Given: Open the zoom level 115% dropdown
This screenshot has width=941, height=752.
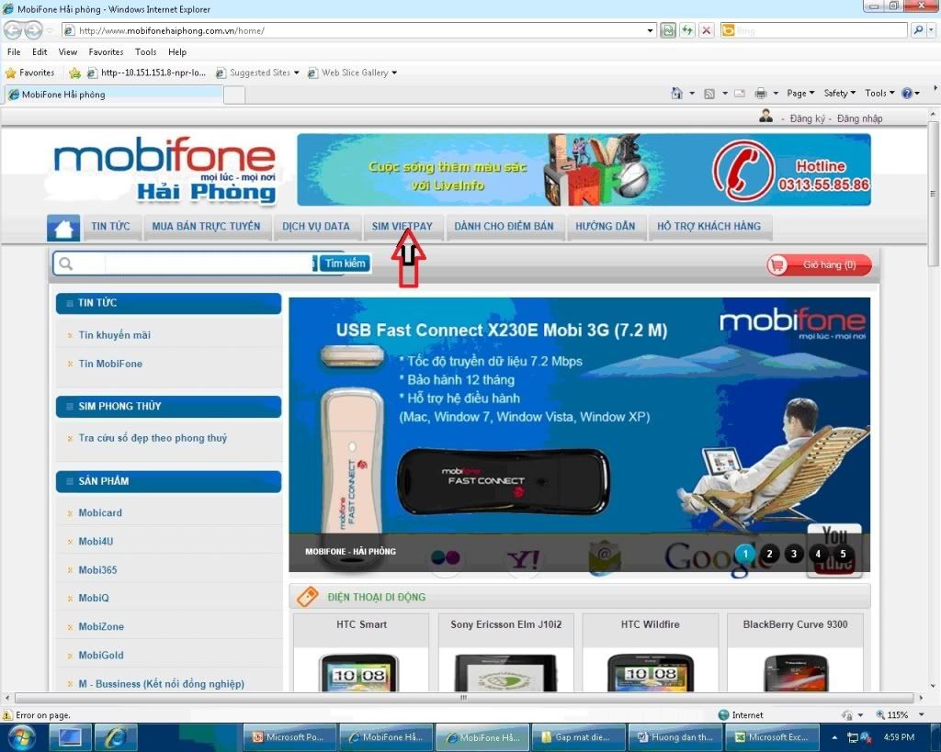Looking at the screenshot, I should [922, 715].
